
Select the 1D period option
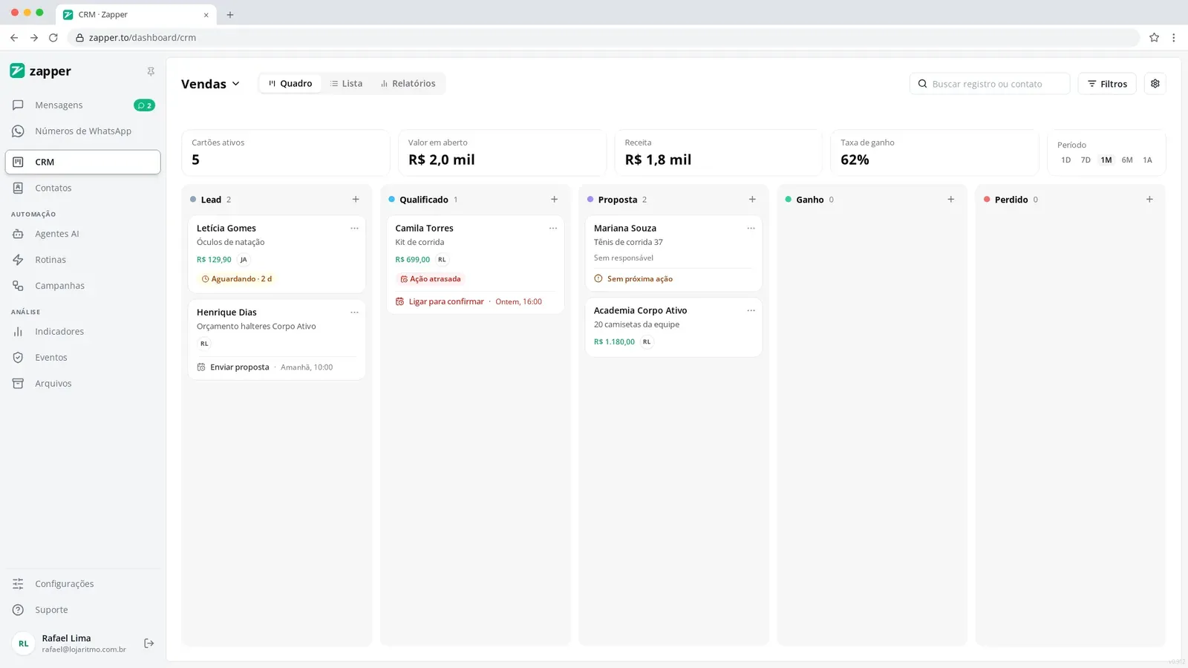click(x=1065, y=160)
